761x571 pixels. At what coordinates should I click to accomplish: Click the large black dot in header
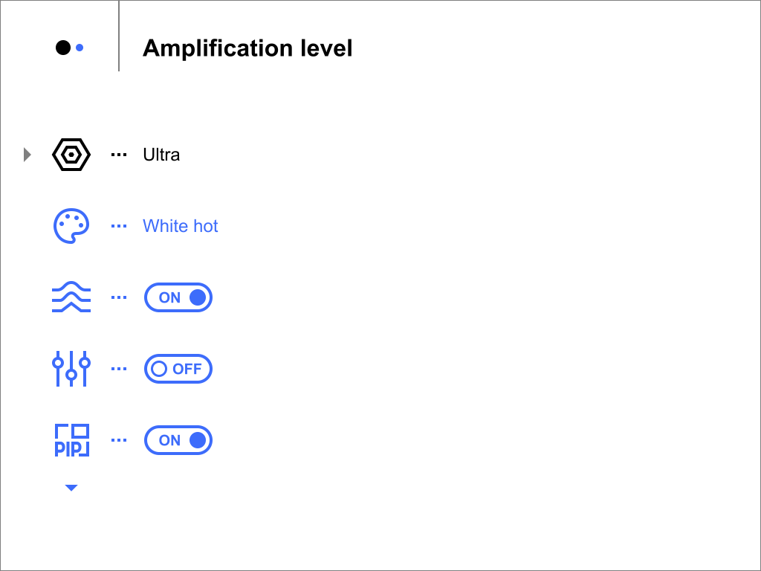(63, 48)
